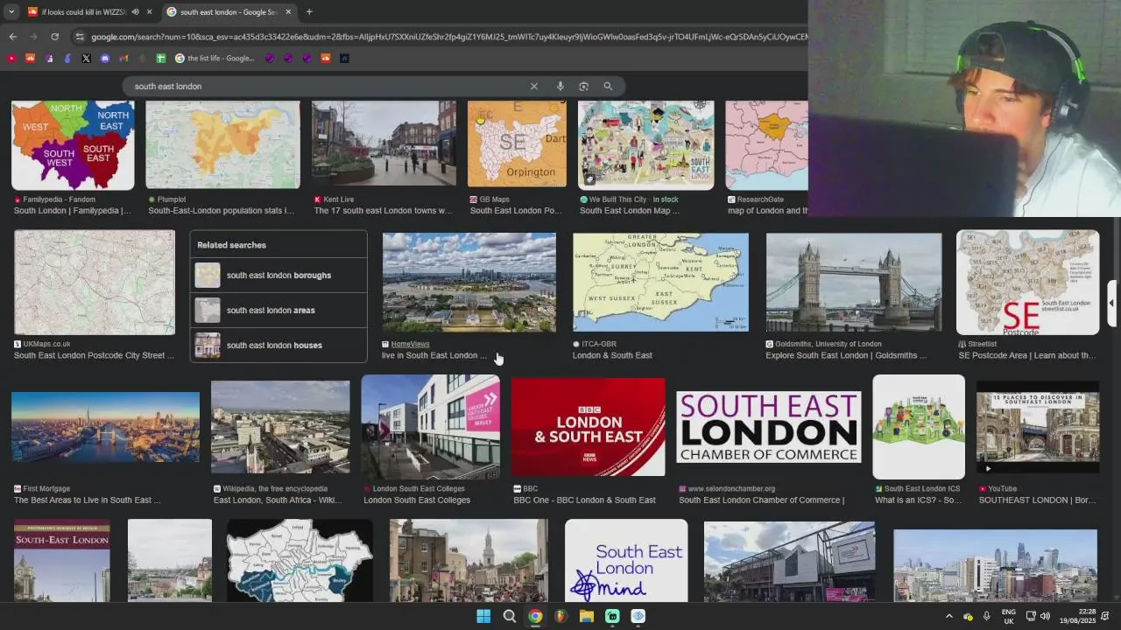
Task: Open the Gmail bookmark icon
Action: coord(123,59)
